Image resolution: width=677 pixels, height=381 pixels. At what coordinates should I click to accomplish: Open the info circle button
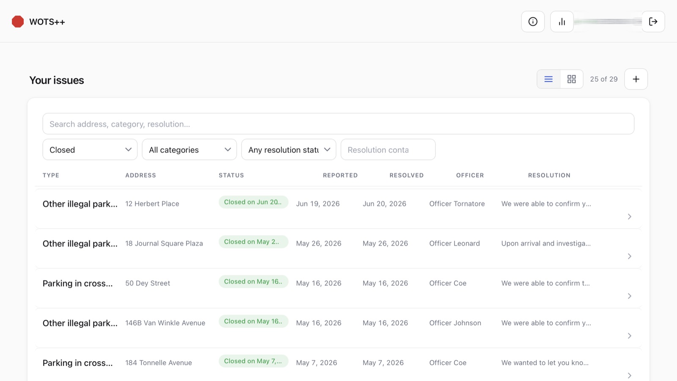click(533, 22)
